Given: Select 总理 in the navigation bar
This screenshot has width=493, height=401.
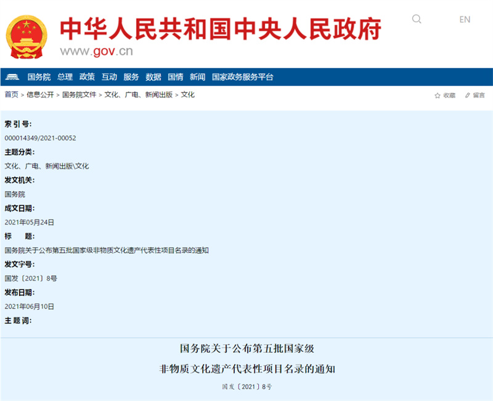Looking at the screenshot, I should 65,77.
